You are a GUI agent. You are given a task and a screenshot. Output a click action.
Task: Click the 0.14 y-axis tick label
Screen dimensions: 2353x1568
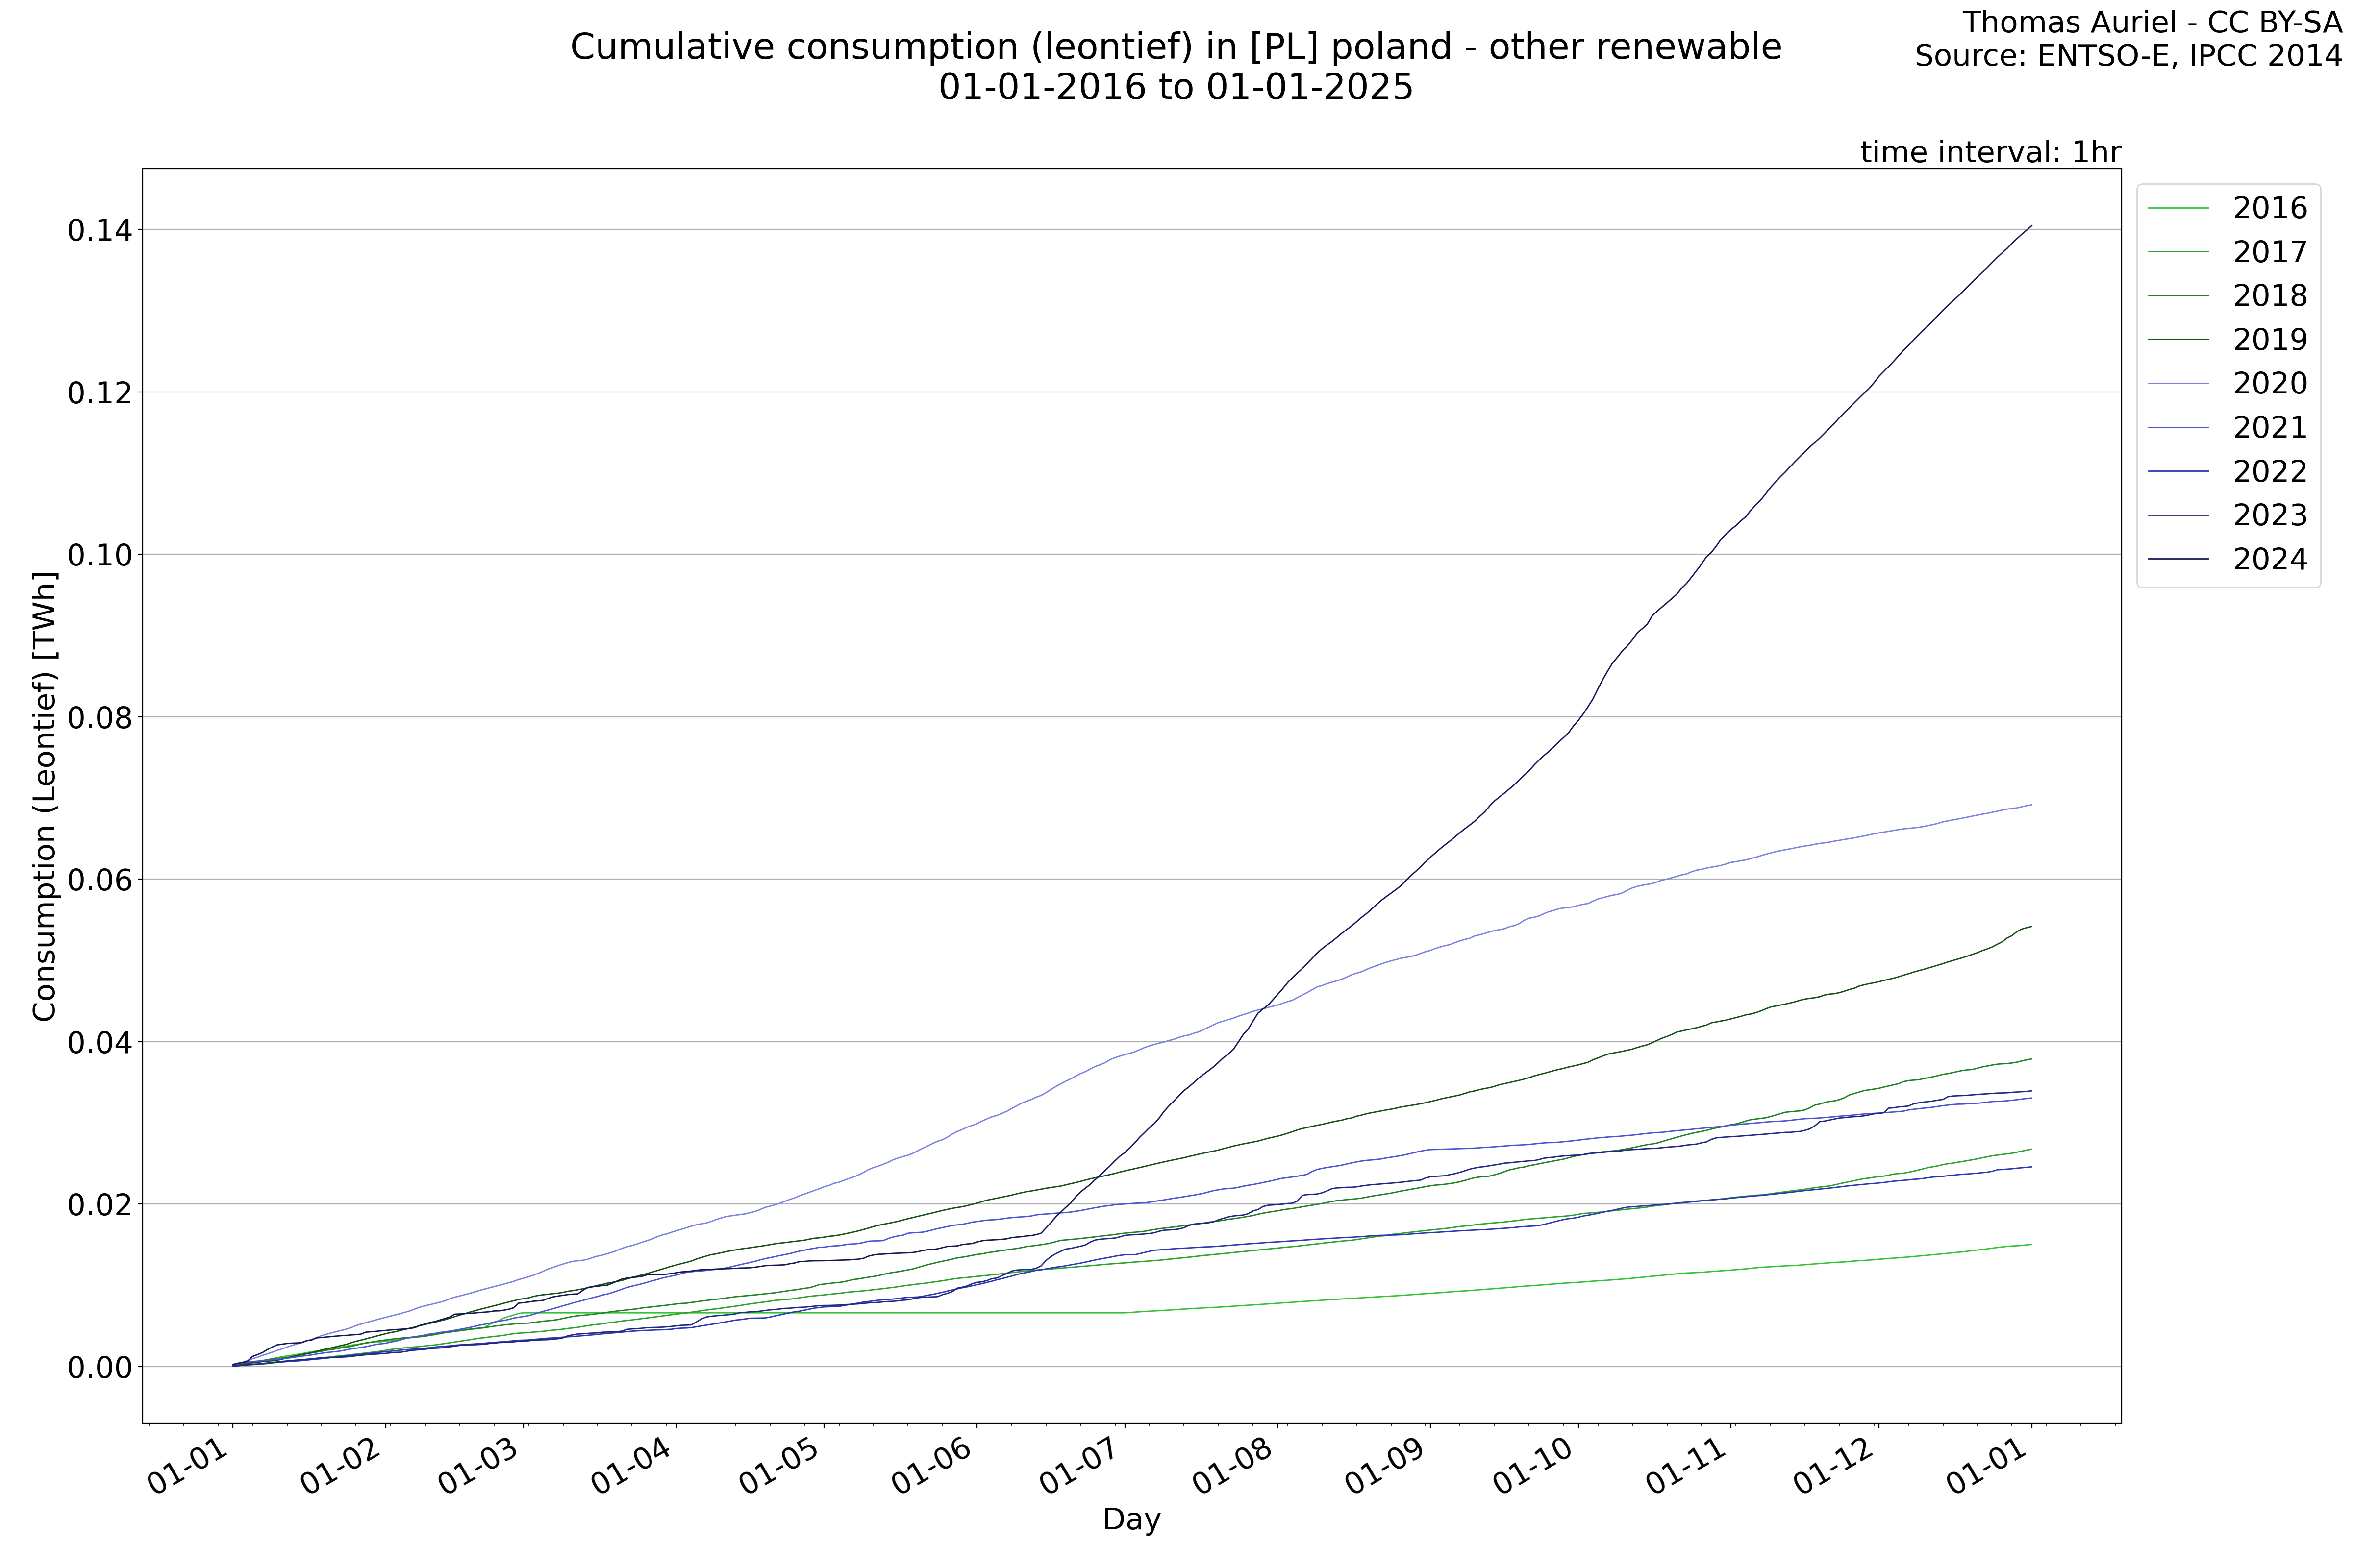pyautogui.click(x=99, y=231)
